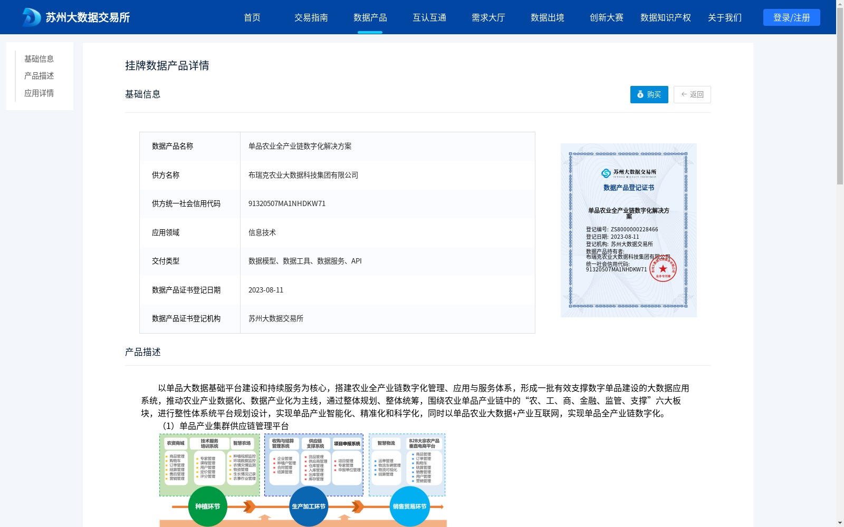Open the 关于我们 navigation item
This screenshot has height=527, width=844.
[x=725, y=17]
